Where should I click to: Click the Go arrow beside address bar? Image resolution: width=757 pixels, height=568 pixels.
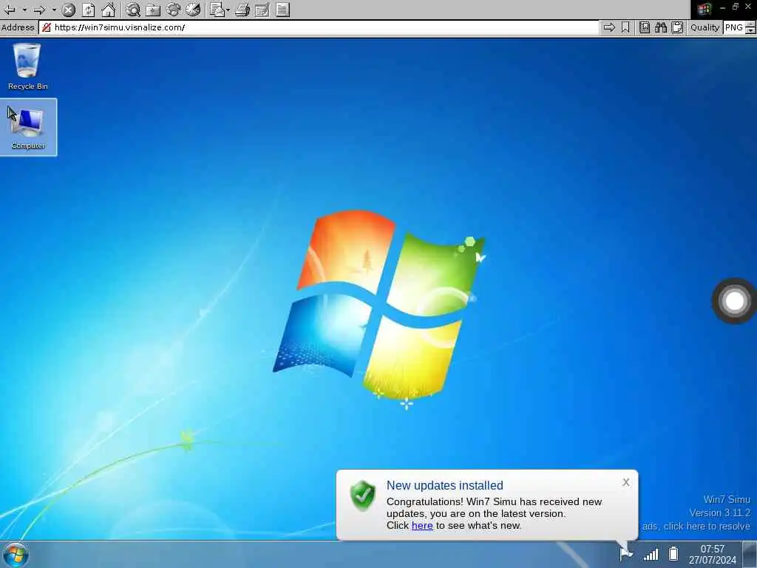tap(609, 27)
